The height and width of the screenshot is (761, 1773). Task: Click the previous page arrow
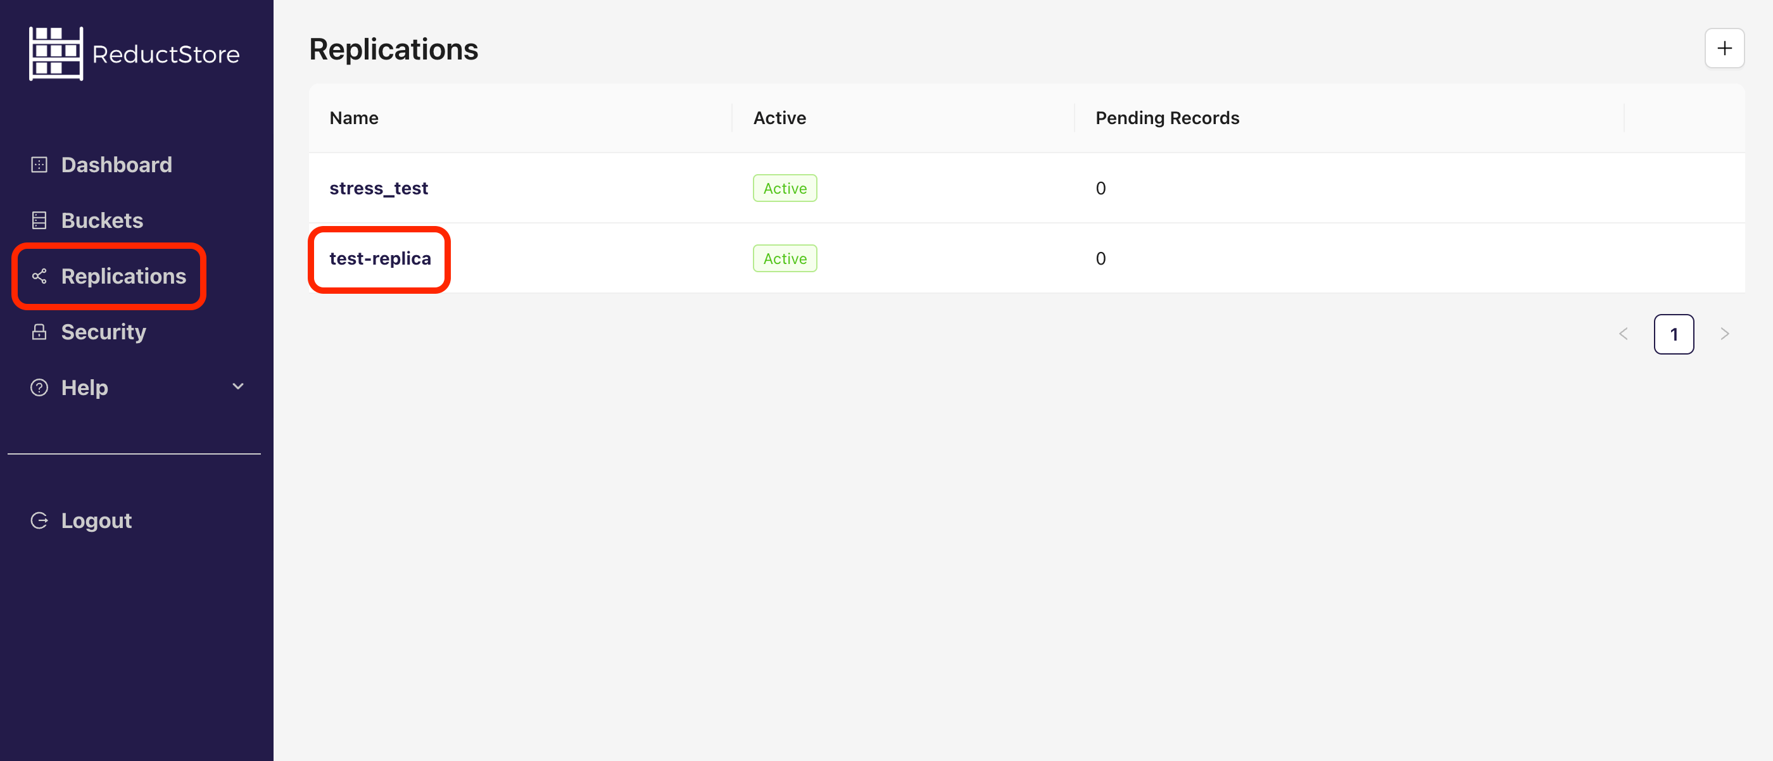pos(1623,334)
